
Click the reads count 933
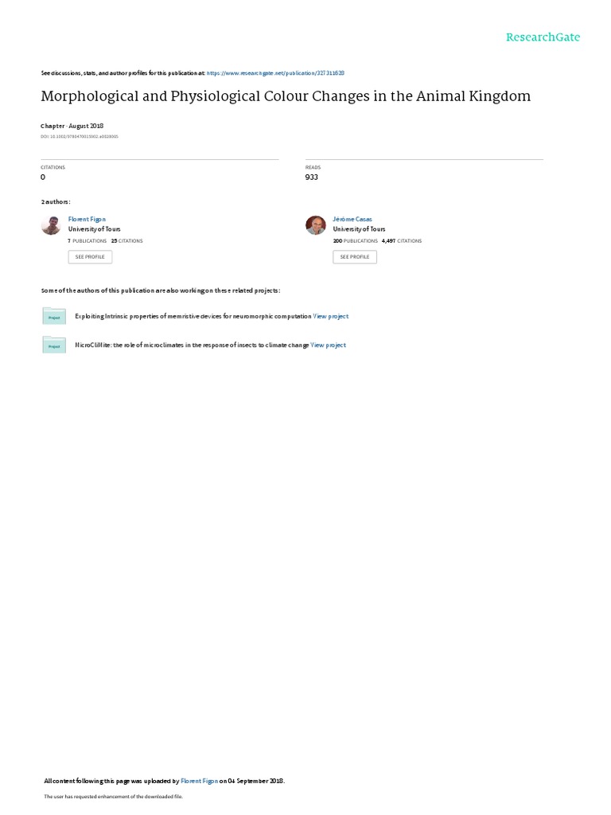click(312, 177)
